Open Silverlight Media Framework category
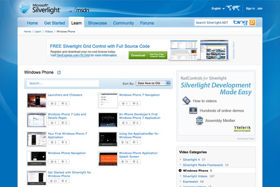Screen dimensions: 280x187 203,165
